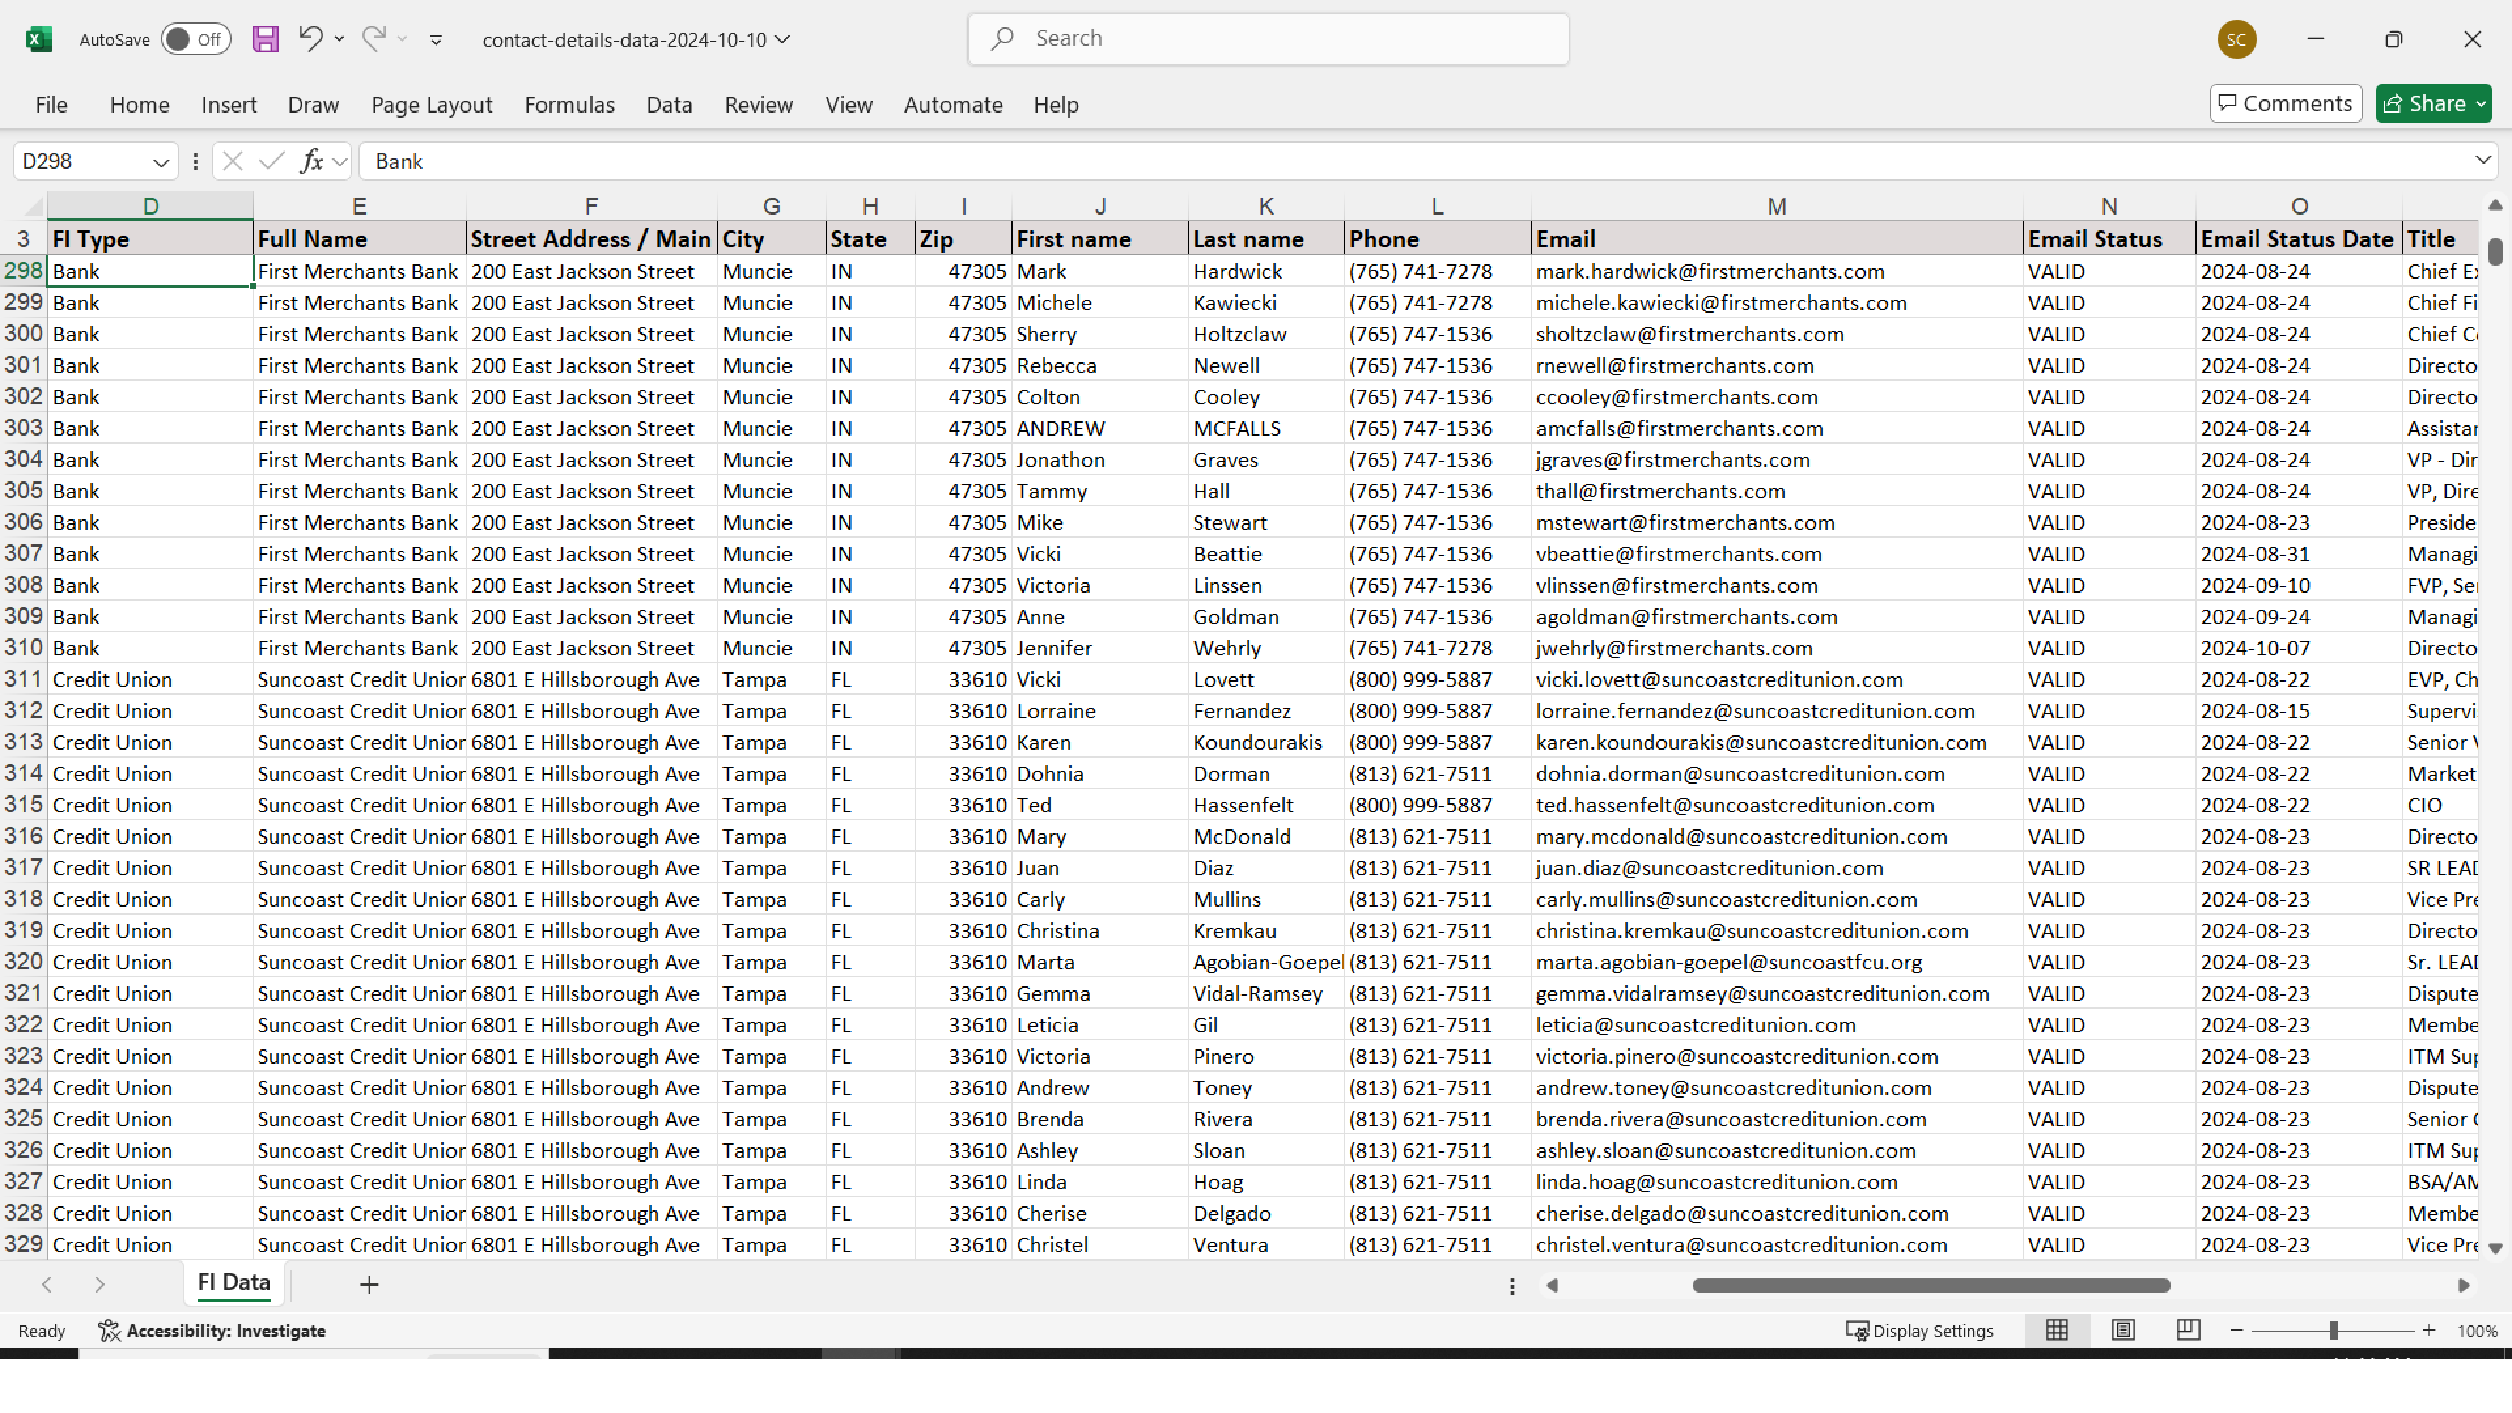
Task: Open the Automate tab
Action: pos(952,105)
